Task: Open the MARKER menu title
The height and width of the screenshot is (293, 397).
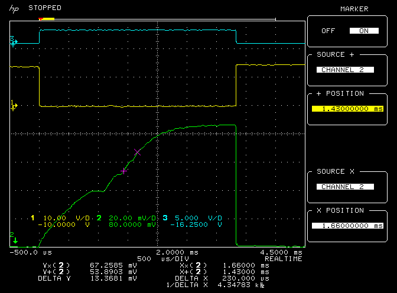Action: pyautogui.click(x=354, y=9)
